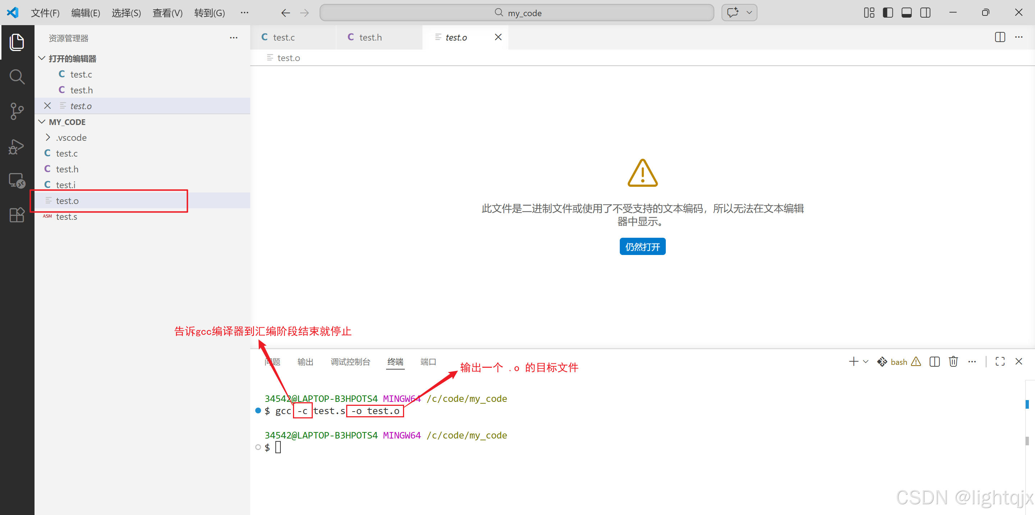The image size is (1035, 515).
Task: Open test.i in MY_CODE folder
Action: [x=143, y=185]
